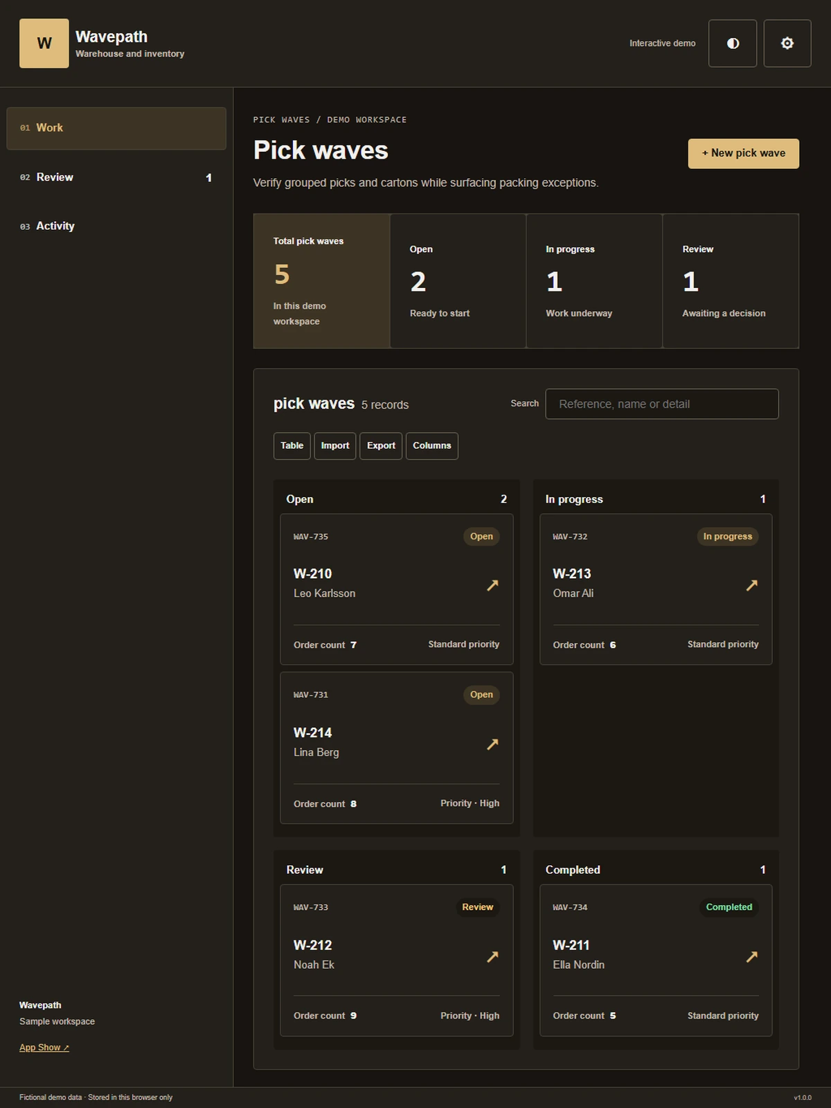Click the Import button

(335, 446)
